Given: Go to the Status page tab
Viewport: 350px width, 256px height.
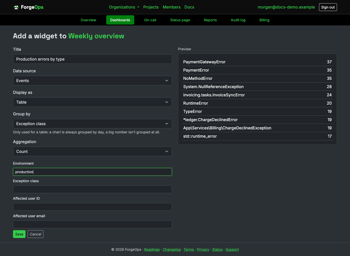Looking at the screenshot, I should tap(180, 20).
